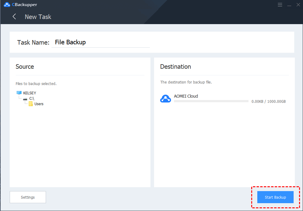Close the CBackupper window
The width and height of the screenshot is (303, 211).
pos(298,5)
